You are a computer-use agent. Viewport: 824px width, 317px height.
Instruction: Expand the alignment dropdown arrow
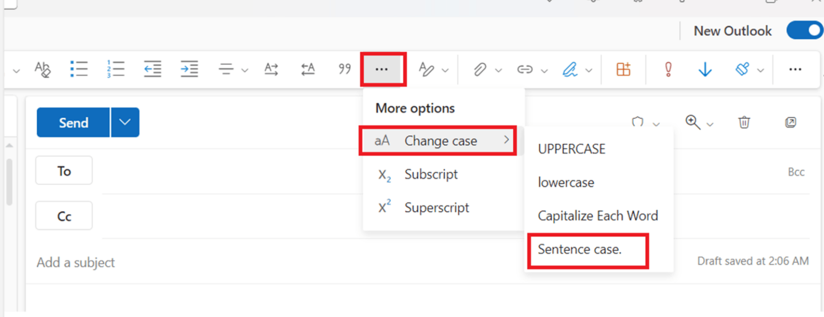(x=245, y=71)
